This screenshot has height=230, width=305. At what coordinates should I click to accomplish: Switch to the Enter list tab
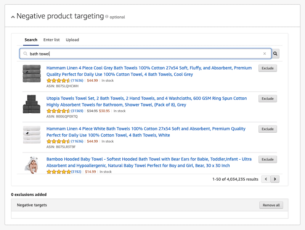point(51,40)
